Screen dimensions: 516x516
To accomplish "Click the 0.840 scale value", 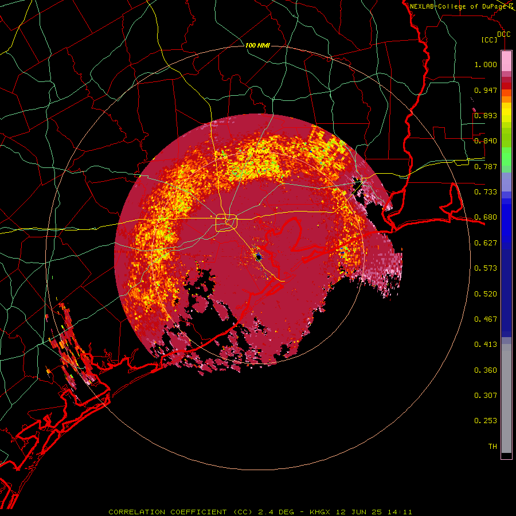I will [x=486, y=141].
